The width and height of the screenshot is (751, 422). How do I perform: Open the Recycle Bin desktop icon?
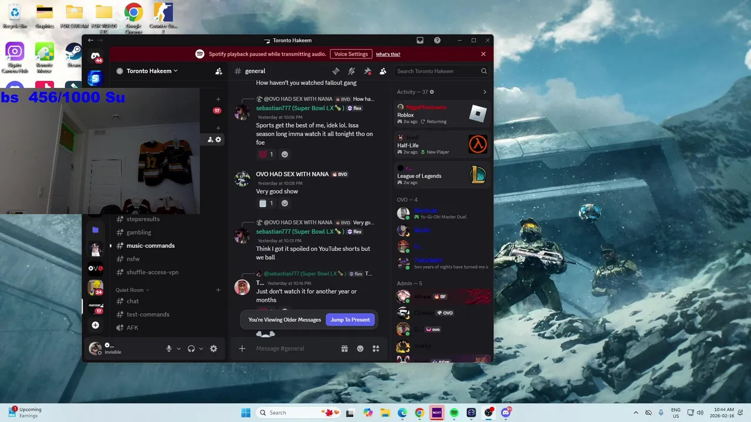click(15, 15)
